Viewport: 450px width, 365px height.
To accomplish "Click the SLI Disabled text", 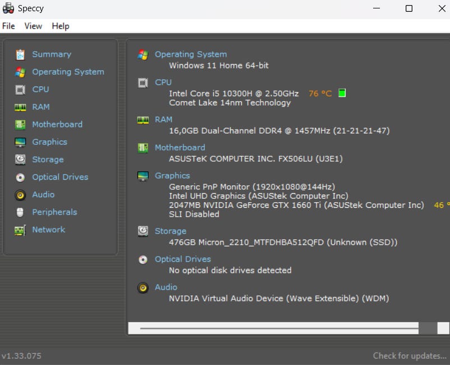I will [194, 215].
